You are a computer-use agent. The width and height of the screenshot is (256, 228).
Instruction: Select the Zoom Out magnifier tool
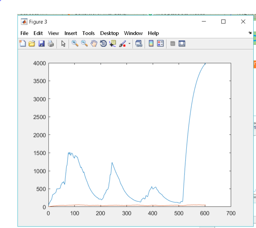point(84,44)
